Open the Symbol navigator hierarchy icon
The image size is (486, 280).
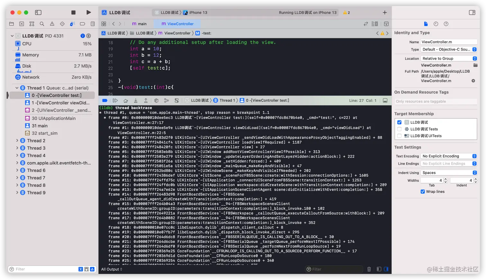click(32, 24)
